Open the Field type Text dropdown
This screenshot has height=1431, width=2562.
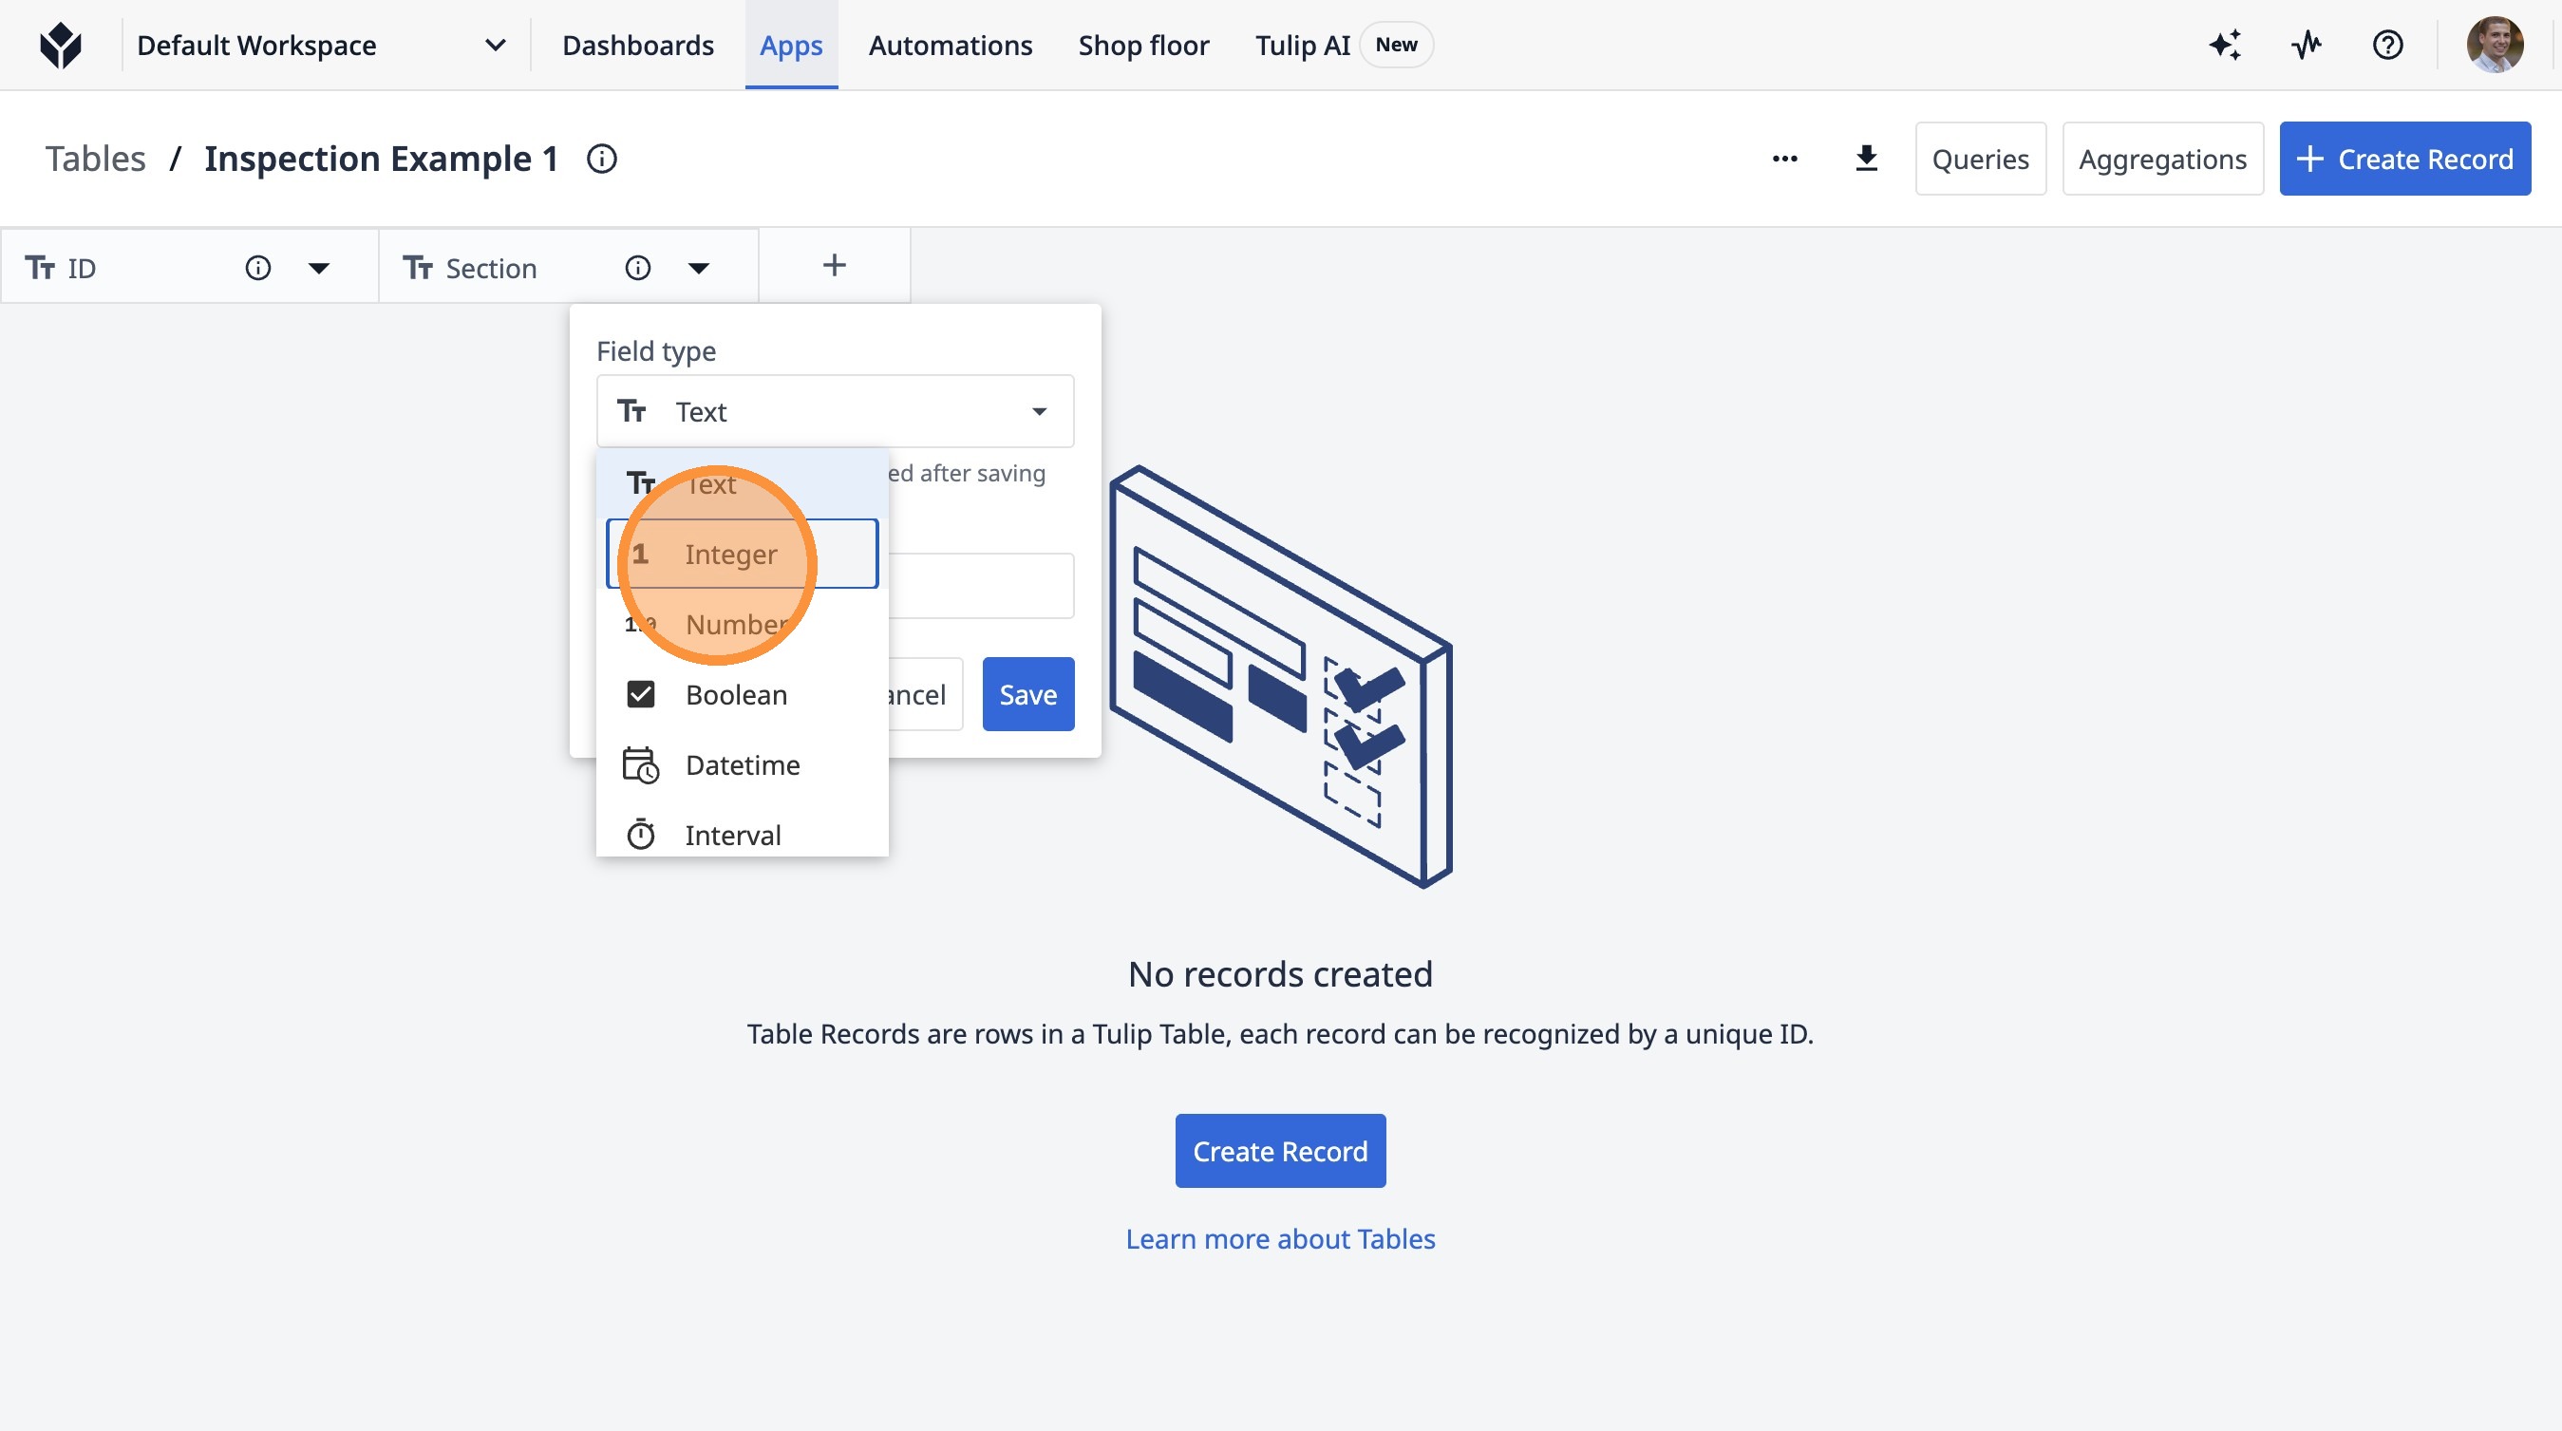pyautogui.click(x=834, y=412)
